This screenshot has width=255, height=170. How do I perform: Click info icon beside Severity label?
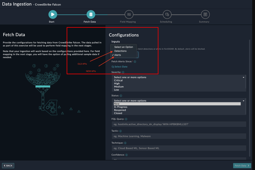(123, 72)
